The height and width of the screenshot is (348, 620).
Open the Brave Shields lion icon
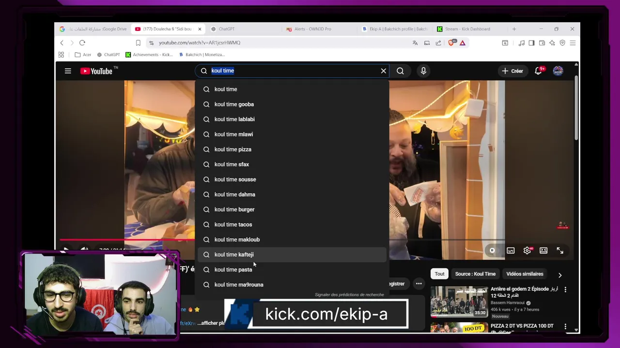click(x=451, y=43)
